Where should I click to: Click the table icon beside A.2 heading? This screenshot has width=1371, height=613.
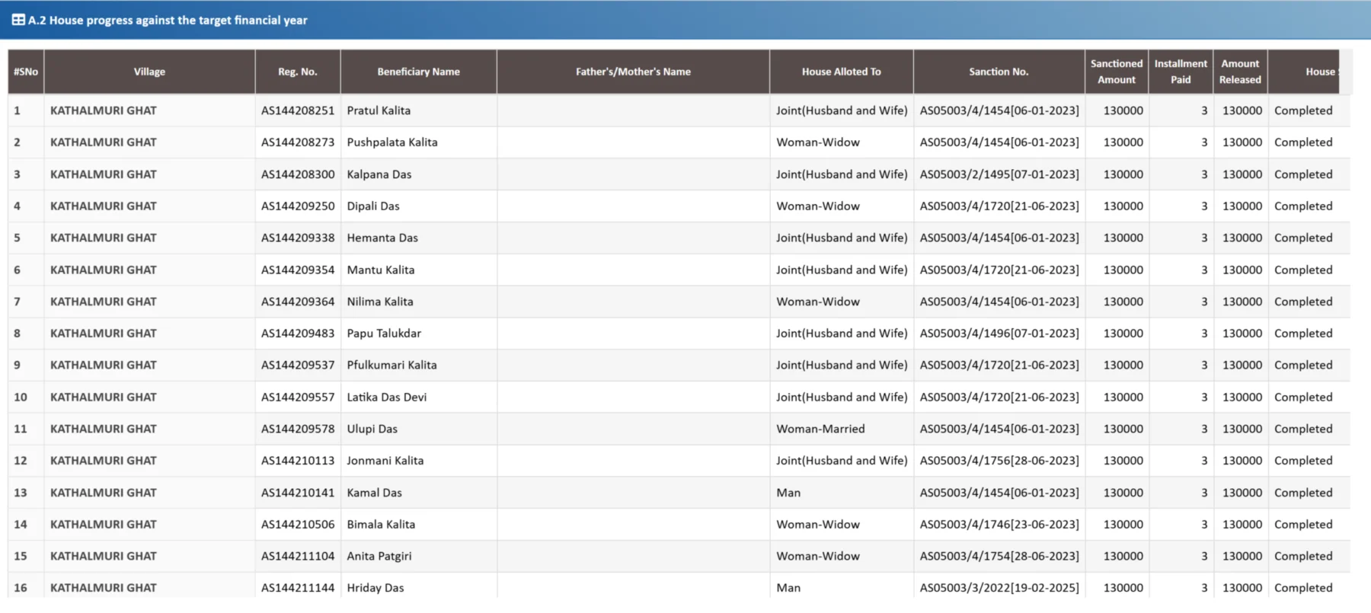(x=18, y=20)
